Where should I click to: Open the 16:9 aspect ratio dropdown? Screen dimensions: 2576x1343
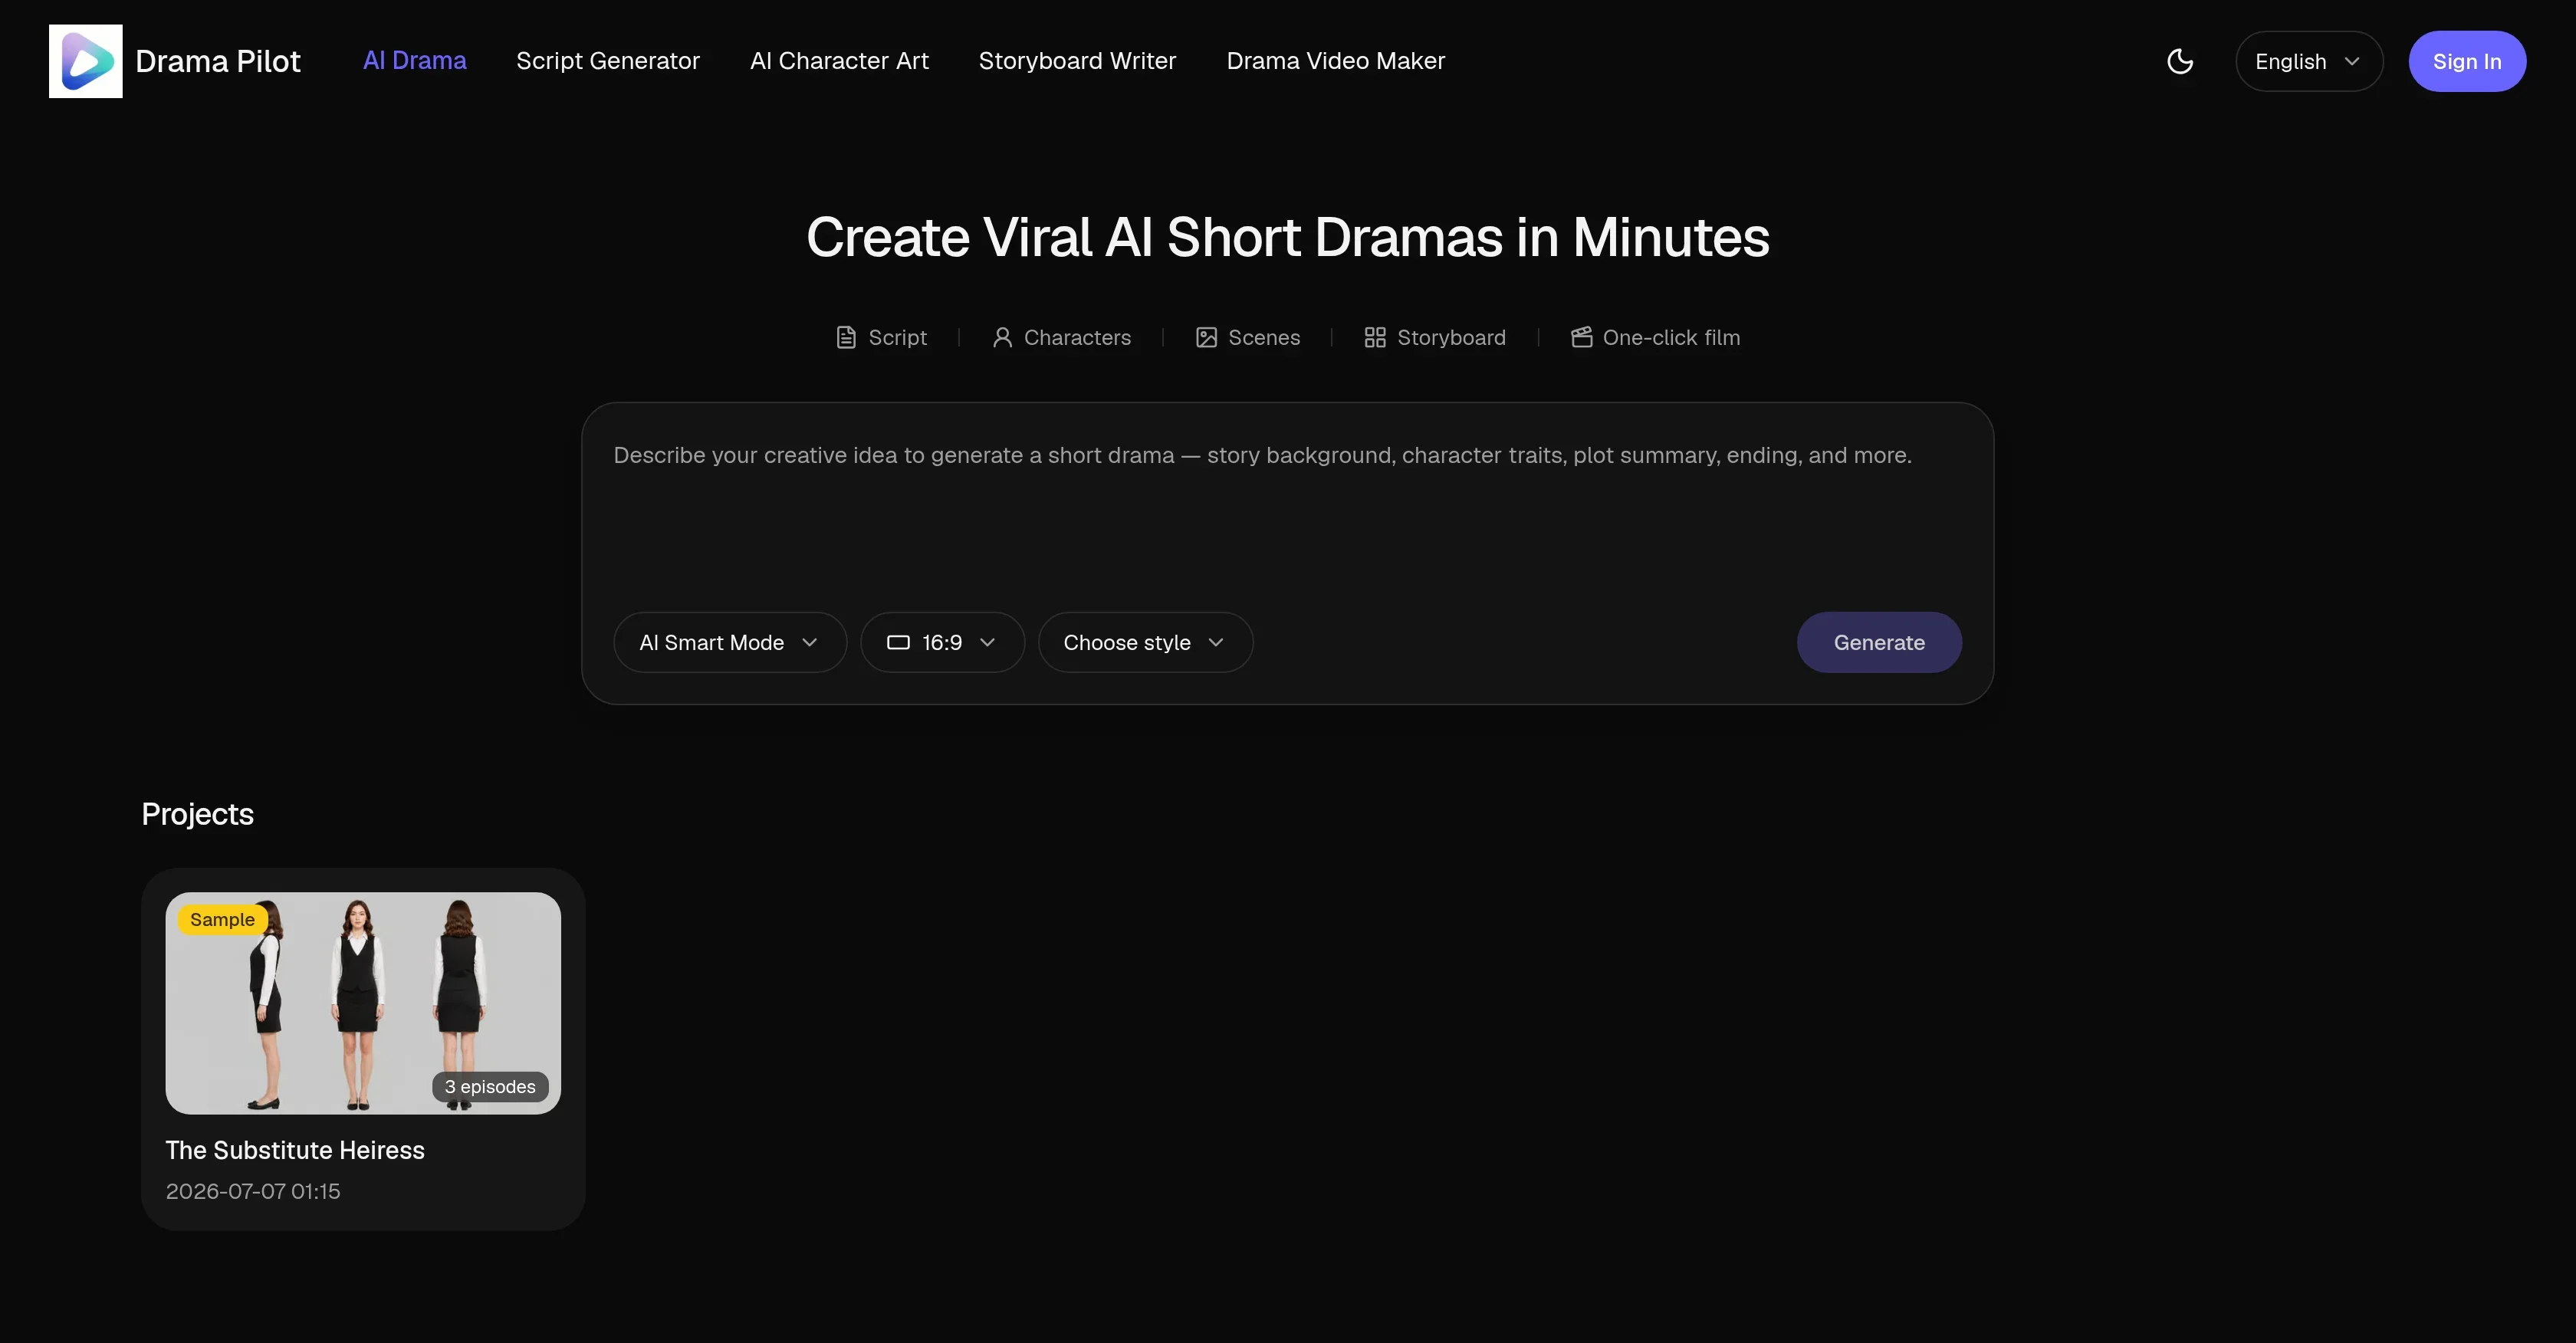click(942, 642)
